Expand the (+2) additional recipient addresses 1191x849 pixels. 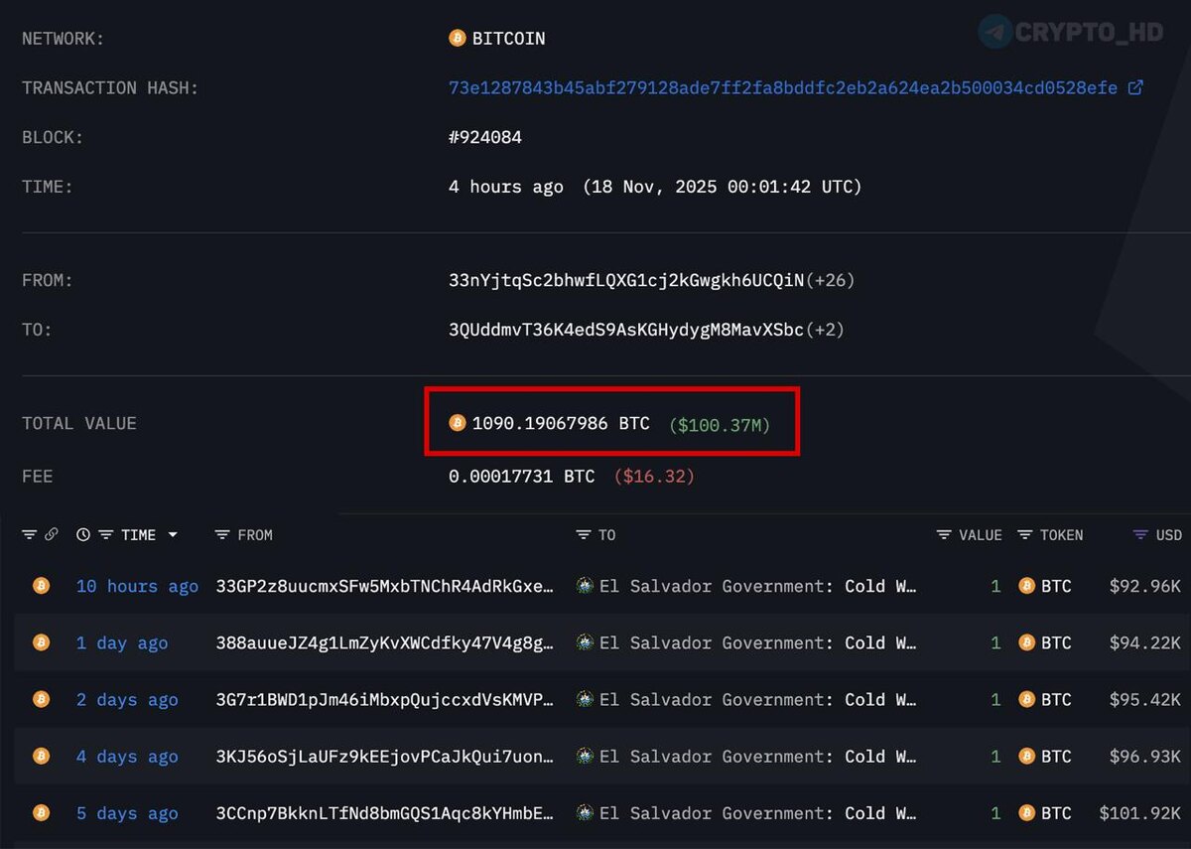pyautogui.click(x=825, y=329)
